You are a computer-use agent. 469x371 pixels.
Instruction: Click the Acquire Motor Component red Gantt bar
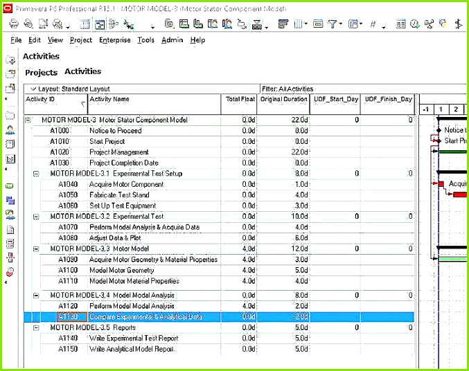coord(441,184)
